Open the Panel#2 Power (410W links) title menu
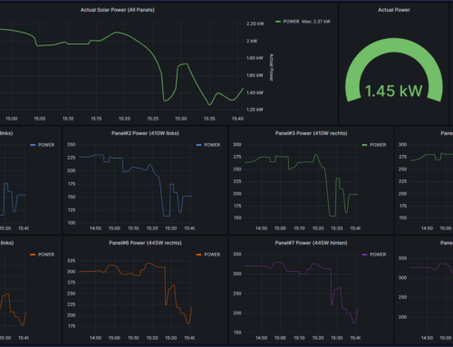 coord(145,133)
